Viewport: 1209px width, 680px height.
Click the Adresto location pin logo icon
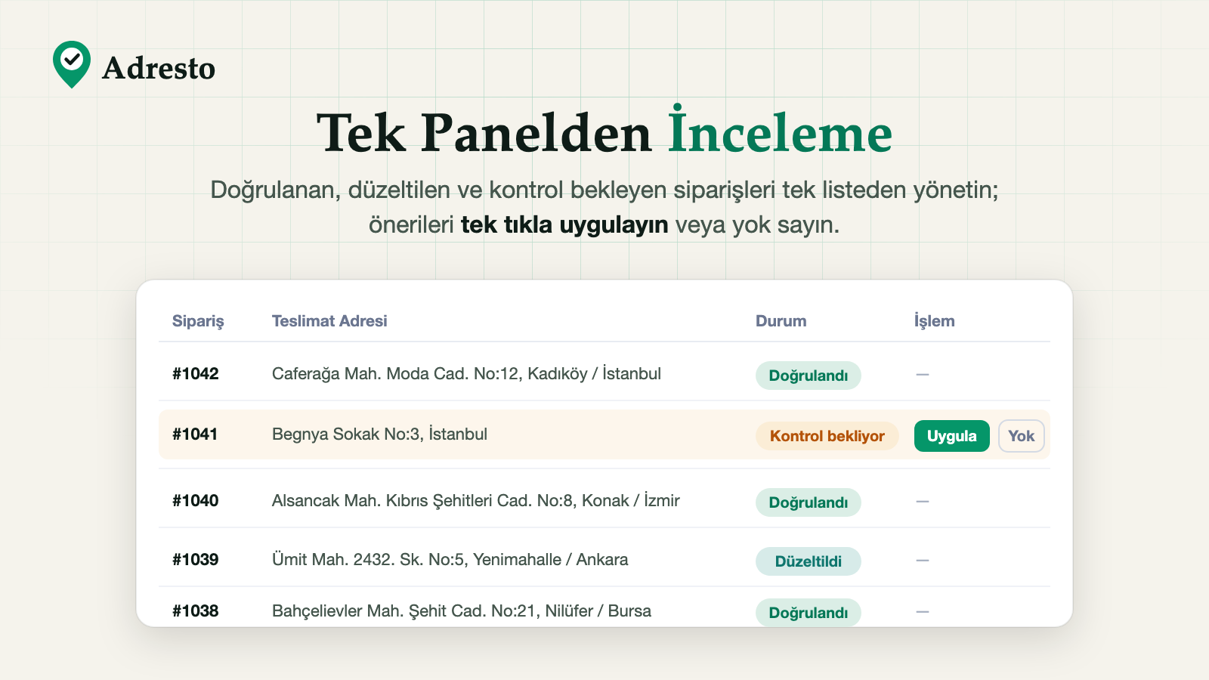72,64
